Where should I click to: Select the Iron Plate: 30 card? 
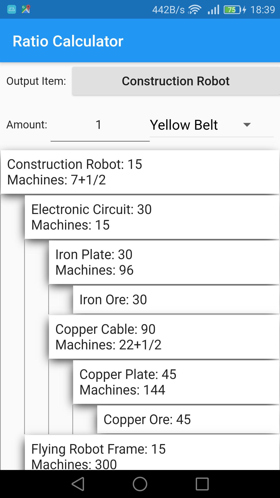[164, 262]
